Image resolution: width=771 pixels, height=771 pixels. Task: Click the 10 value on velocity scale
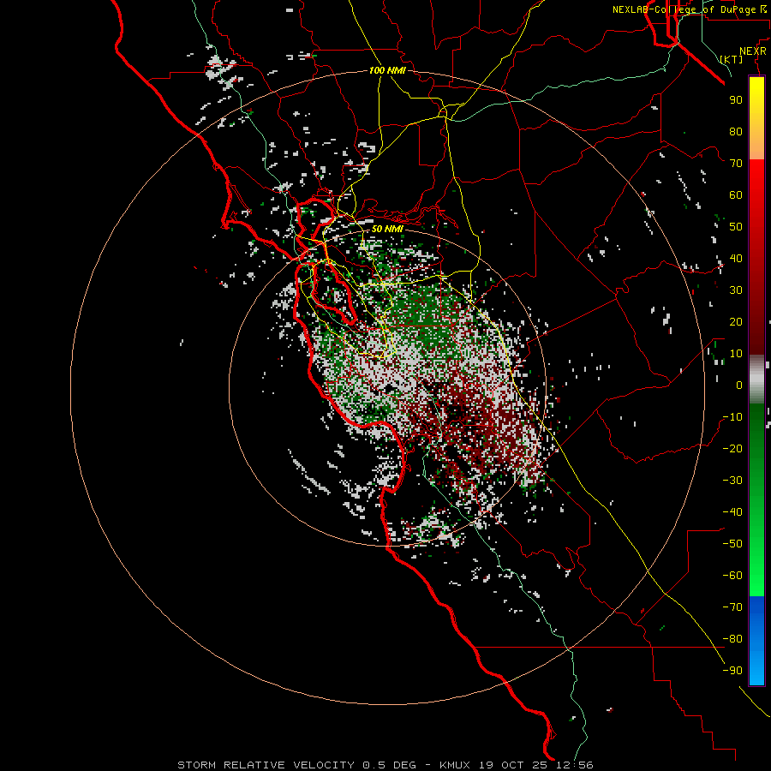point(736,354)
